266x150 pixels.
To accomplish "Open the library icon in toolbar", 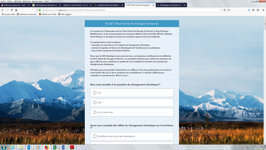I will pyautogui.click(x=254, y=10).
